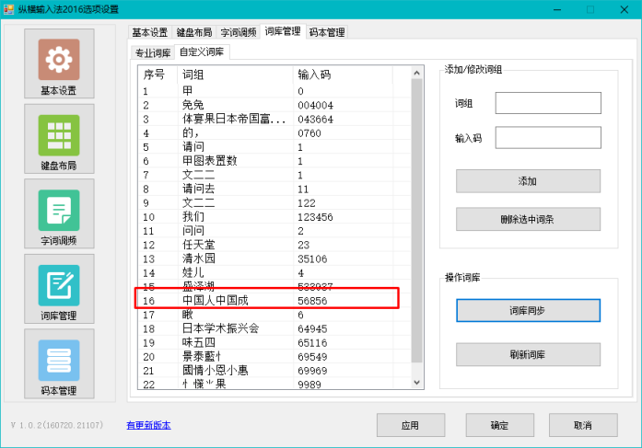Open the 有更新版本 link
The image size is (642, 448).
[x=148, y=425]
